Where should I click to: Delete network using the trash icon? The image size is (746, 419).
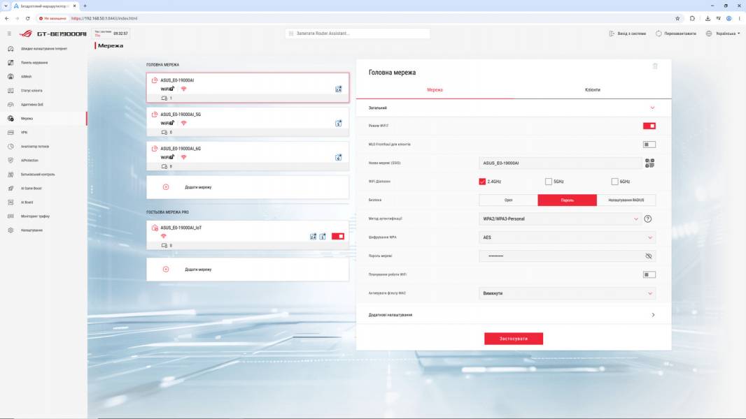655,66
